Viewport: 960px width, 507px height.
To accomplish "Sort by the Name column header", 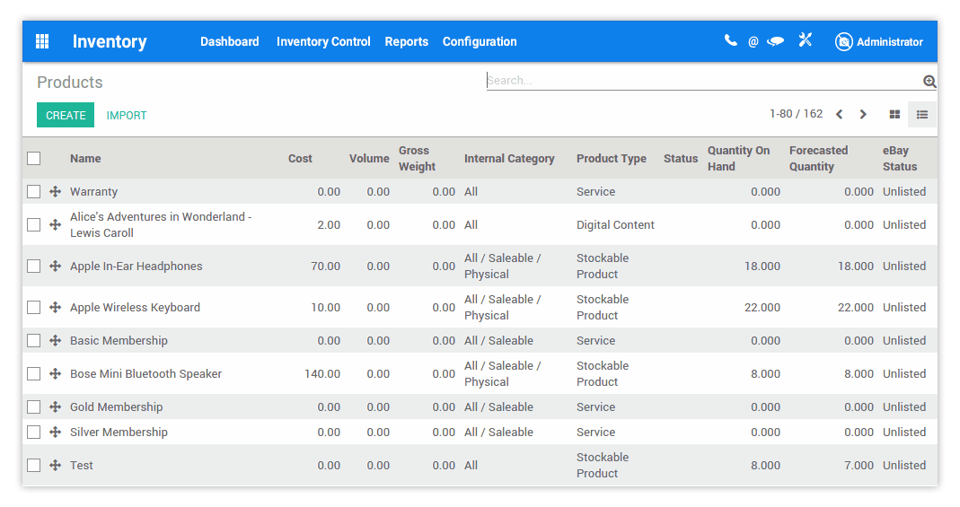I will coord(85,159).
